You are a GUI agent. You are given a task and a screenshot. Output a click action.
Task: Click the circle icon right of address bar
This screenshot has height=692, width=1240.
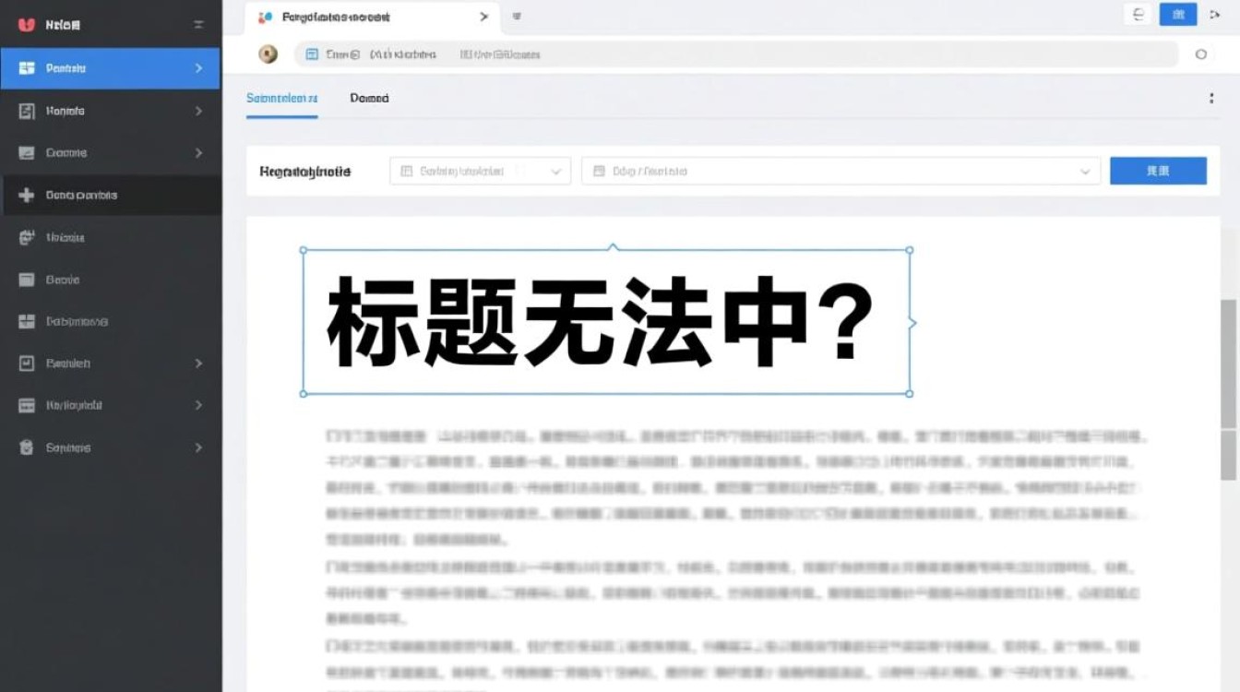[x=1200, y=54]
